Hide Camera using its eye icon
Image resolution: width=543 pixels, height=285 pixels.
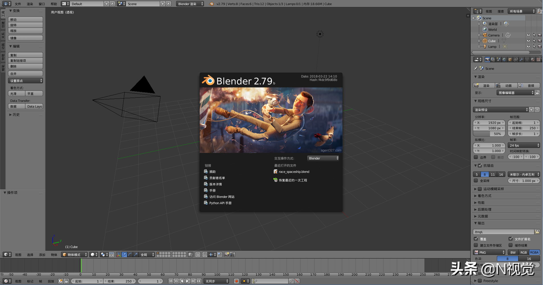pyautogui.click(x=528, y=35)
